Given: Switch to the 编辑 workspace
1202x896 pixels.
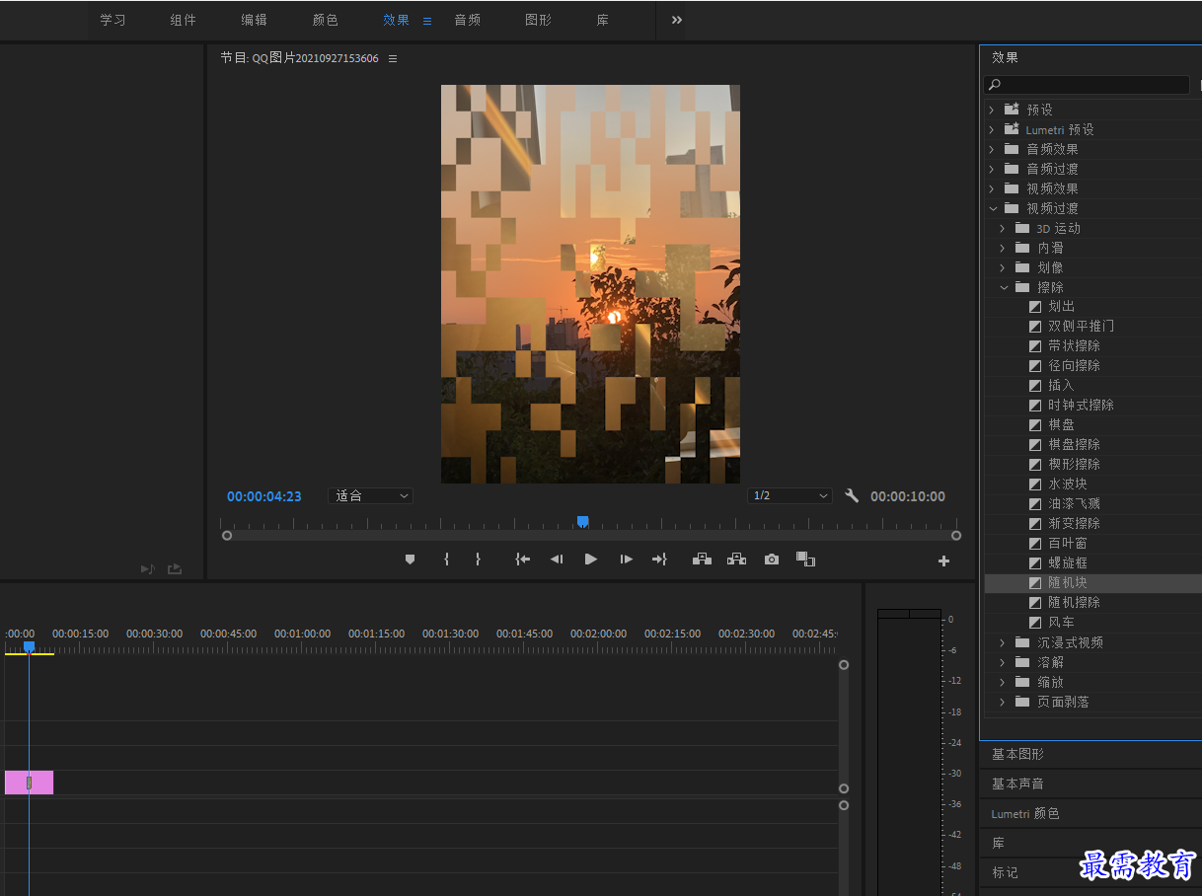Looking at the screenshot, I should (x=255, y=20).
